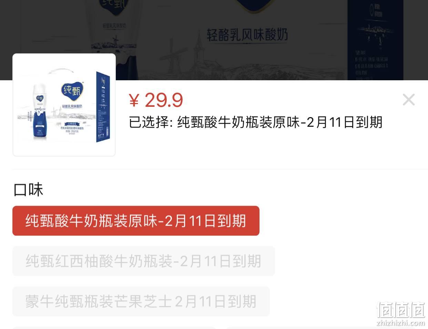The image size is (428, 329).
Task: Open the zhizhizhi.com watermark link
Action: tap(401, 323)
